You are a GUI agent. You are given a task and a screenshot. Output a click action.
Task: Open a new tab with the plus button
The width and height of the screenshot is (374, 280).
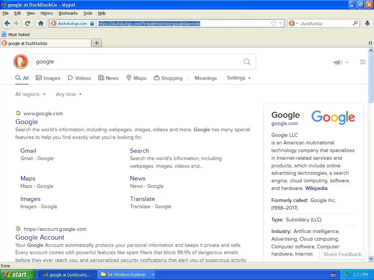pos(96,43)
